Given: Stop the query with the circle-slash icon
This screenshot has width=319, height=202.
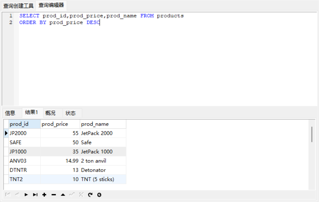Looking at the screenshot, I should (x=99, y=195).
